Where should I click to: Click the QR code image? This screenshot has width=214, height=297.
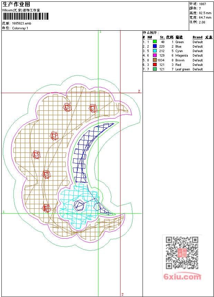[x=182, y=253]
